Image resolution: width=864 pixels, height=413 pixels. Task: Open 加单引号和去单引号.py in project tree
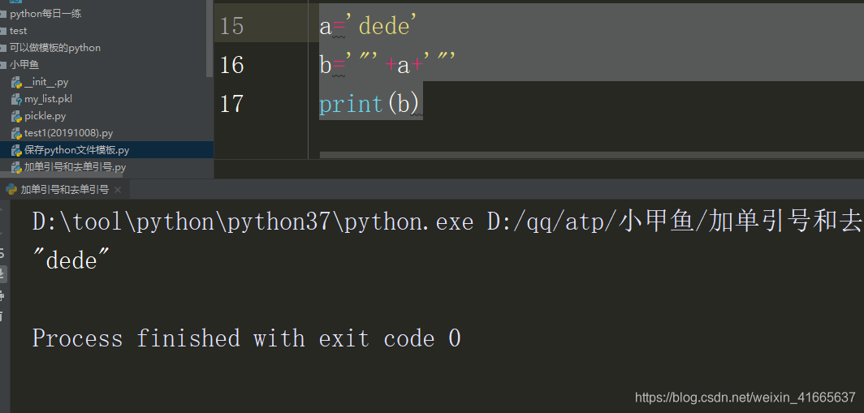[x=75, y=167]
